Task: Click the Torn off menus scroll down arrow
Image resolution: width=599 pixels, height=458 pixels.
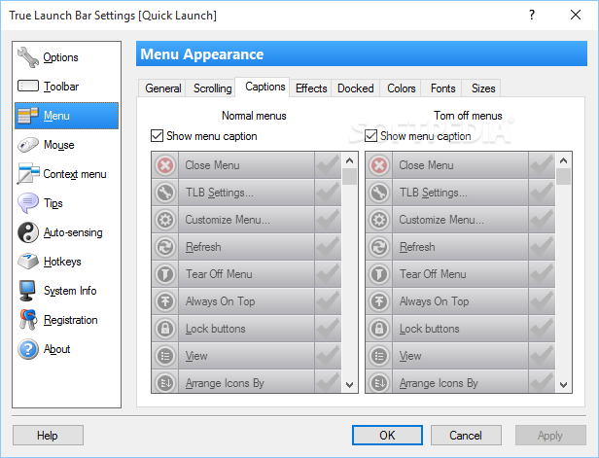Action: click(x=563, y=385)
